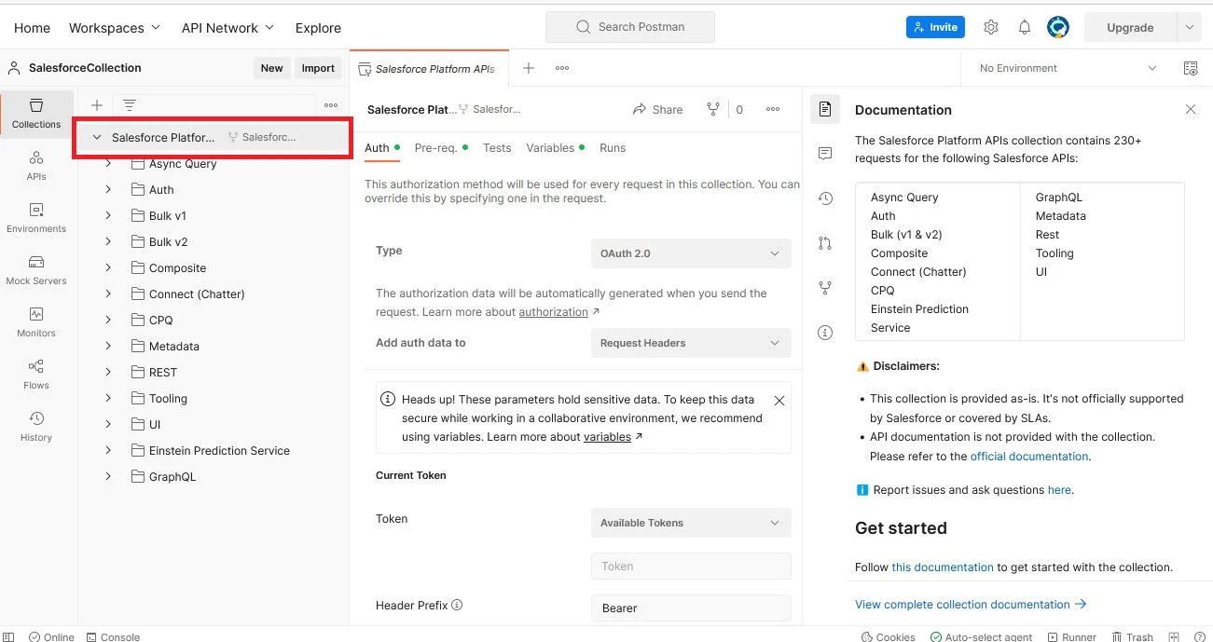The image size is (1213, 642).
Task: Open the Collections sidebar panel
Action: coord(36,113)
